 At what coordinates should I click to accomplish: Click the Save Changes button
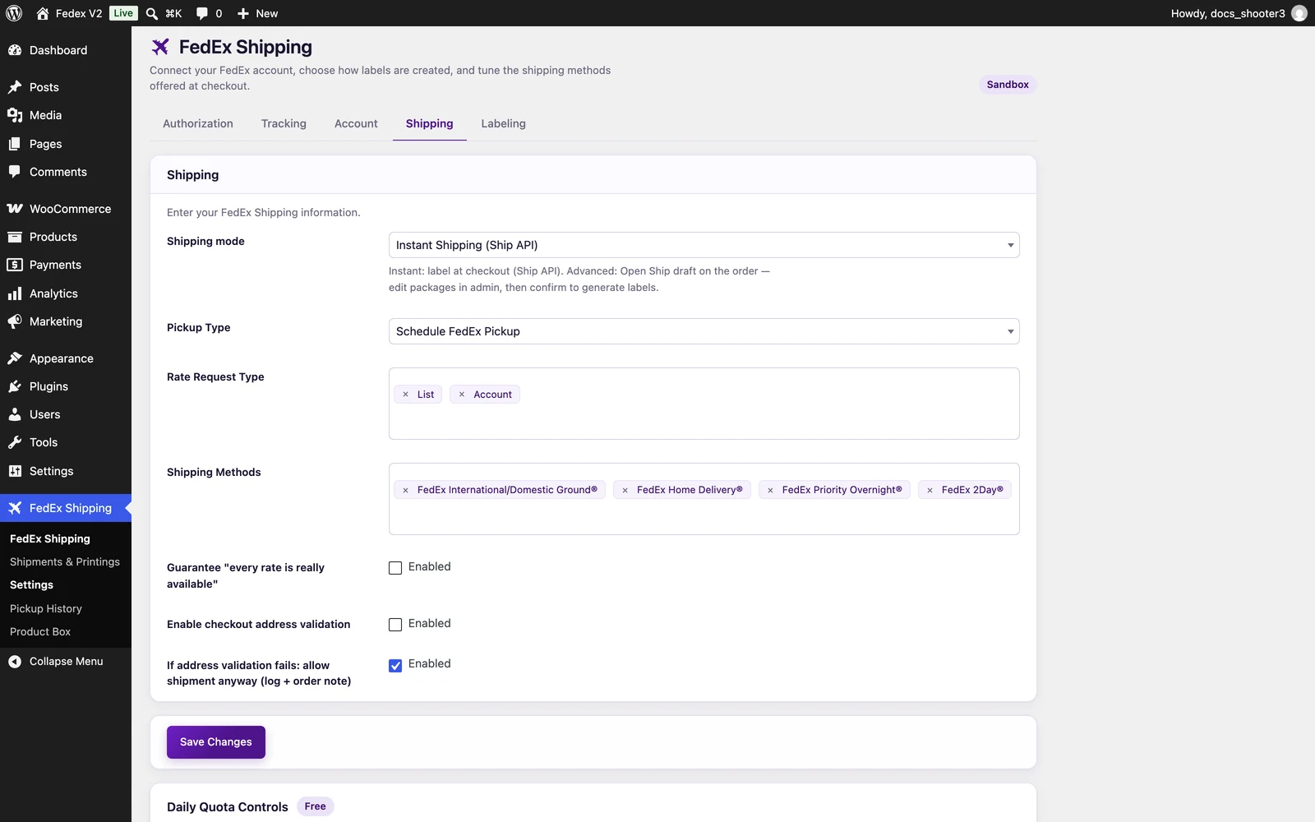tap(216, 741)
